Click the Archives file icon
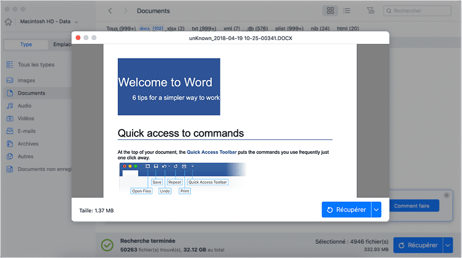 tap(10, 144)
